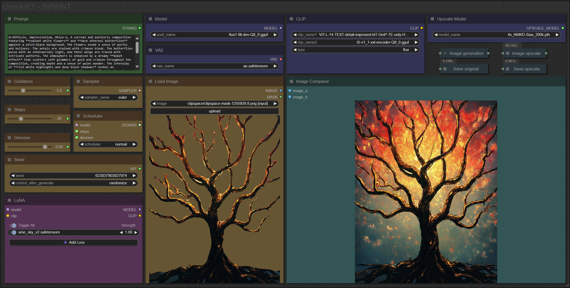Click the collapse square on Image Comparer node

pyautogui.click(x=291, y=81)
